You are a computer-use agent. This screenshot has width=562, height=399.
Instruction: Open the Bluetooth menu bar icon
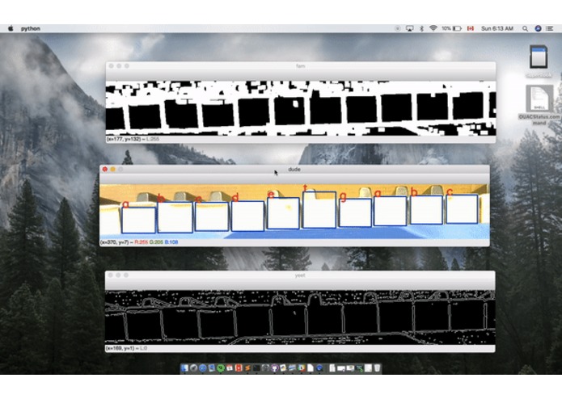421,28
